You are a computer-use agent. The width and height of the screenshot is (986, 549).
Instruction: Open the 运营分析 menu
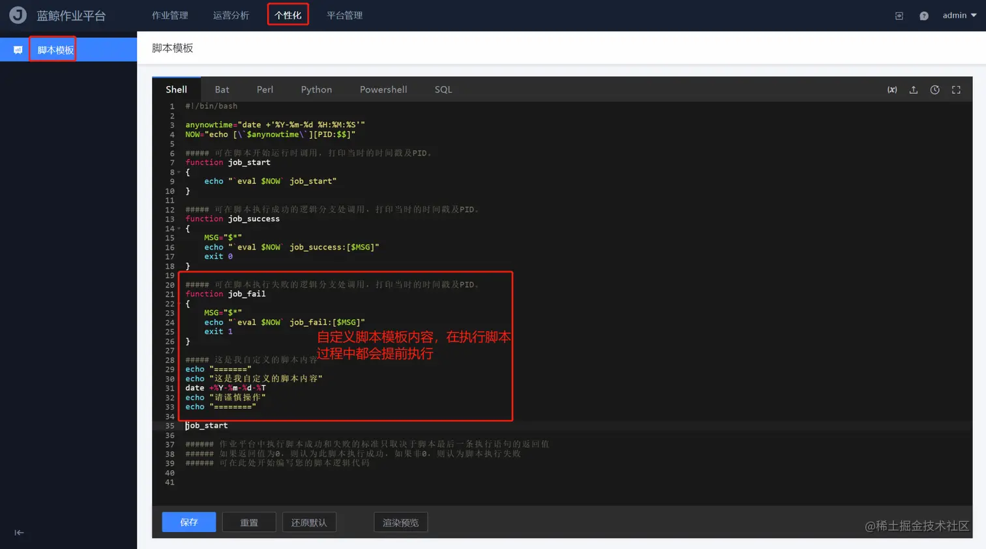point(232,15)
